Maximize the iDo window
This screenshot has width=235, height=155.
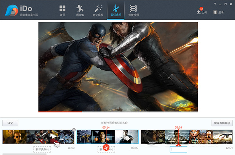tap(226, 4)
